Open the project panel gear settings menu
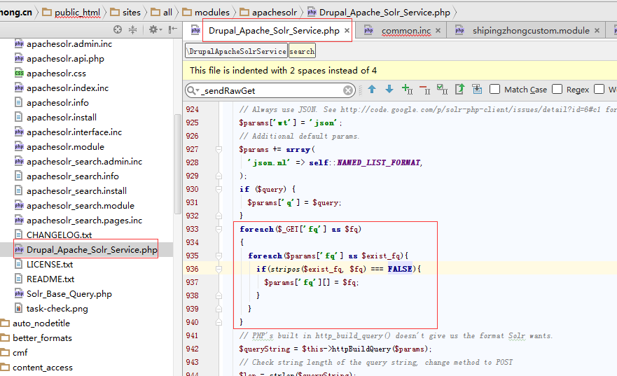The height and width of the screenshot is (376, 617). coord(155,29)
